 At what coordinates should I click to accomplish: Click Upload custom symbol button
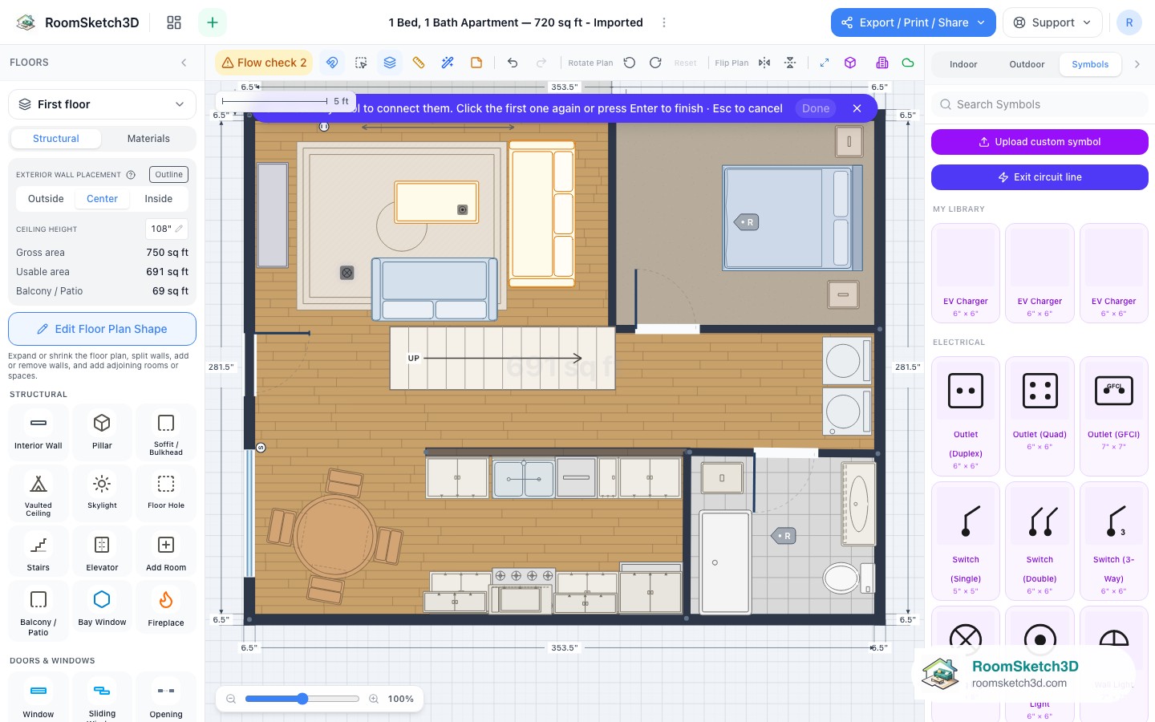coord(1039,142)
